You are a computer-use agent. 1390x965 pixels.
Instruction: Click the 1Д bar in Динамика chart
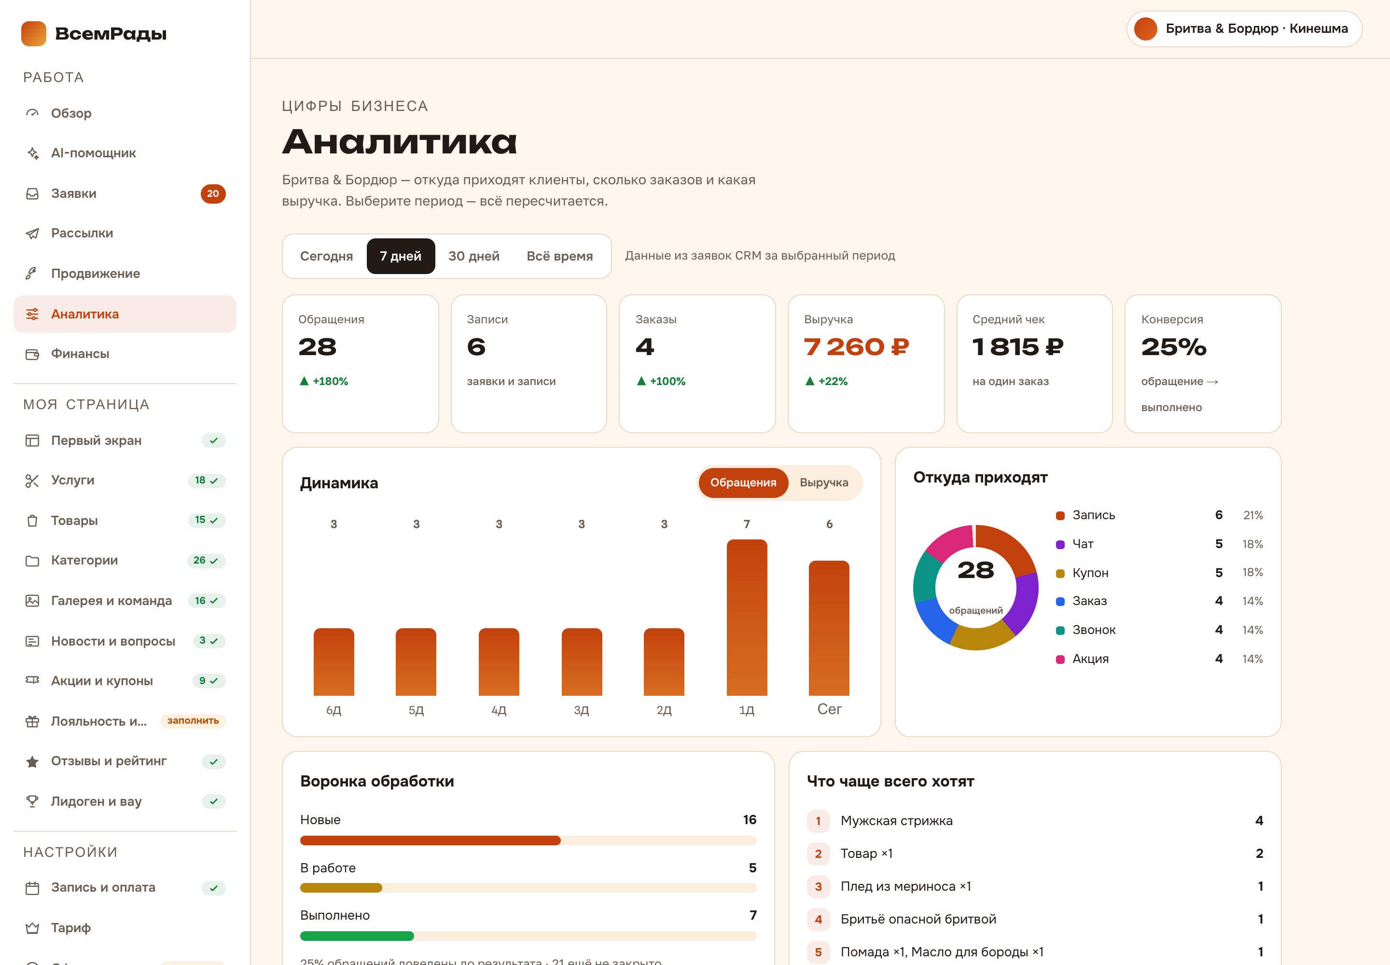pyautogui.click(x=747, y=617)
